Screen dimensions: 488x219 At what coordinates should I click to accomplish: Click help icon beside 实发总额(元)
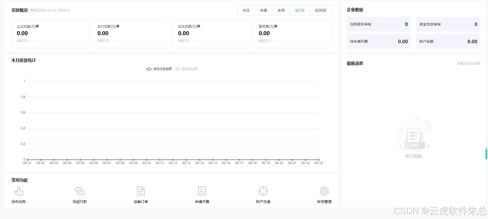pos(199,26)
